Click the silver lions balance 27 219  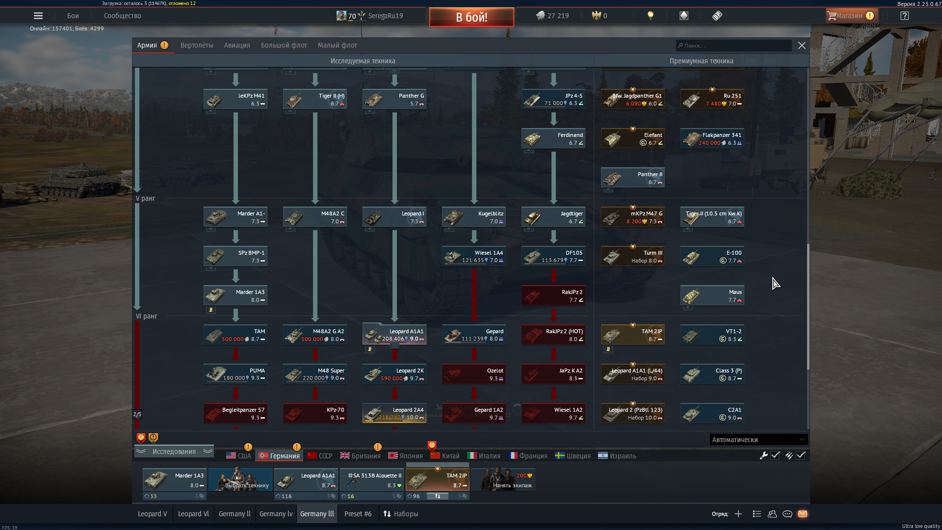click(x=552, y=16)
